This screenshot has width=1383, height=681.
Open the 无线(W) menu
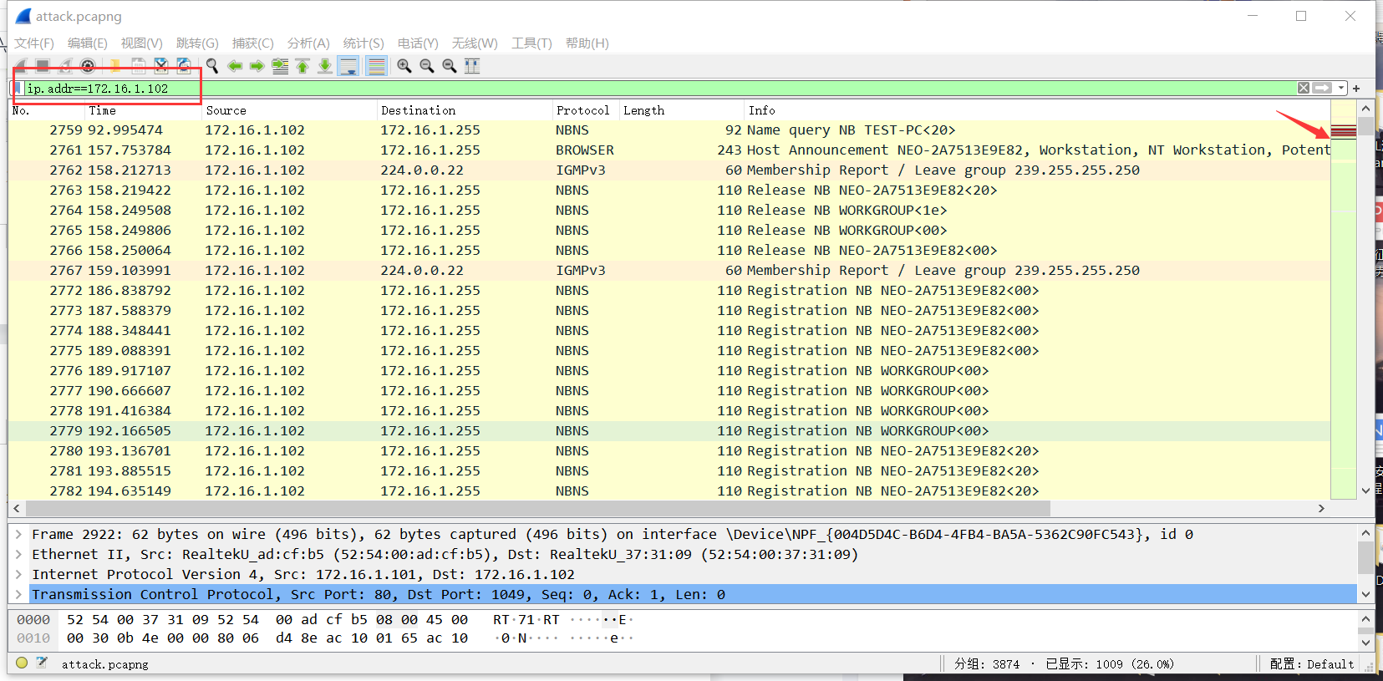pos(475,43)
